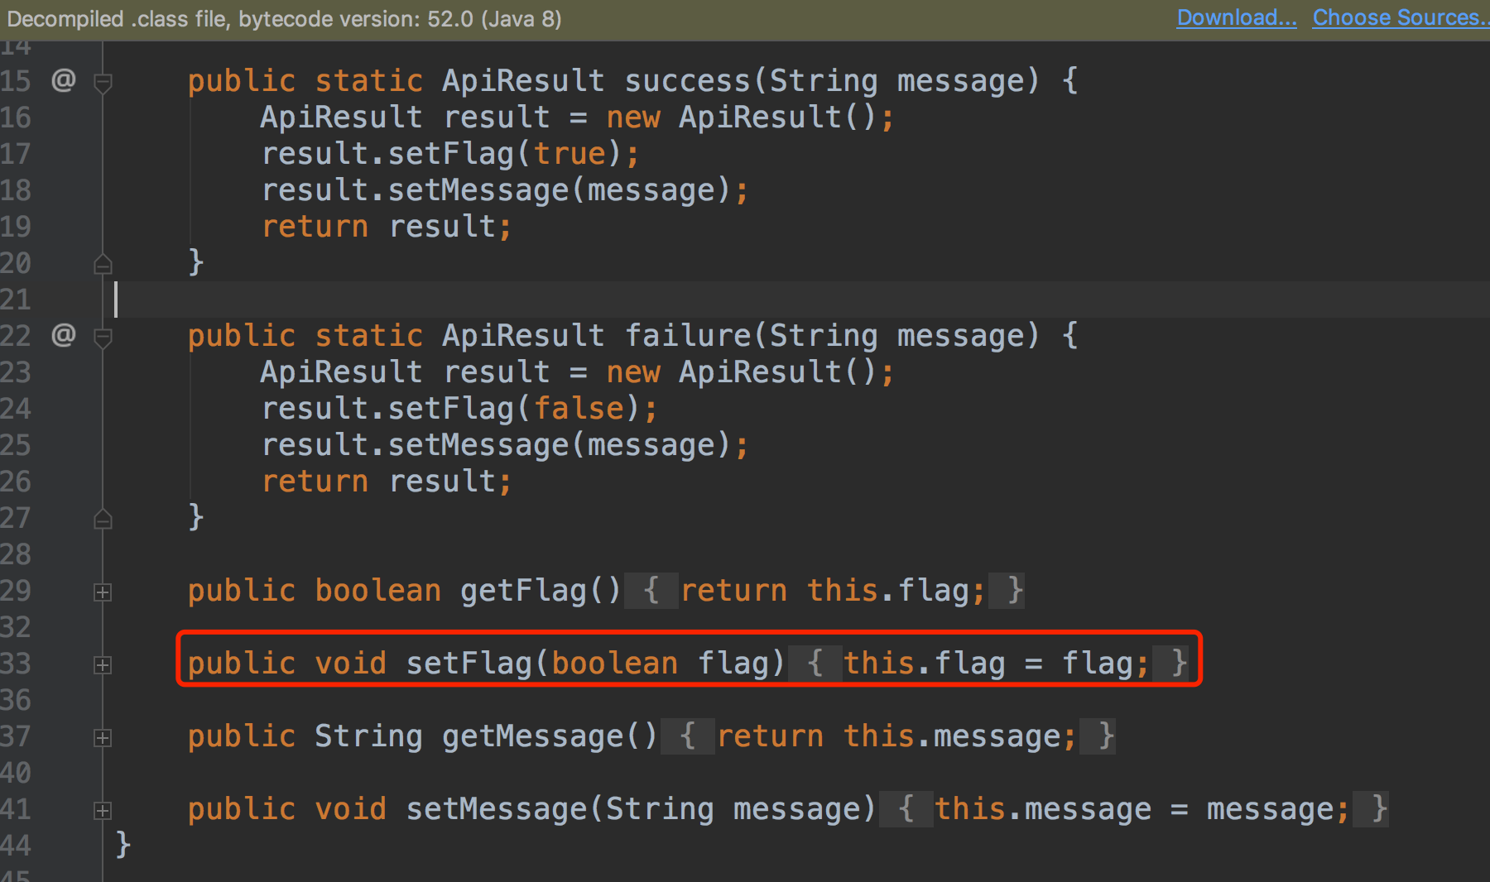Screen dimensions: 1490x882
Task: Click the @ gutter icon on line 22
Action: [64, 335]
